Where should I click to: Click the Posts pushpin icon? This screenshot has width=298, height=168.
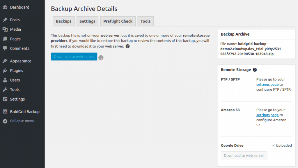pyautogui.click(x=5, y=20)
